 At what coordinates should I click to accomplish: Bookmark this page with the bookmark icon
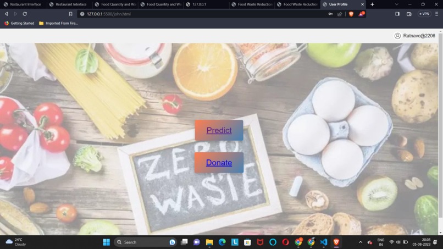click(x=71, y=14)
